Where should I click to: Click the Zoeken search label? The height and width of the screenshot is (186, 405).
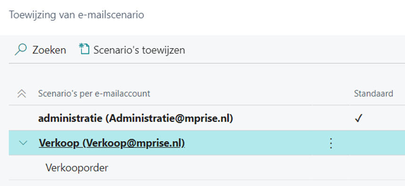click(x=49, y=50)
